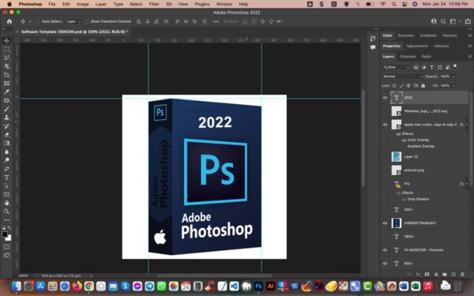
Task: Add a layer mask at panel bottom
Action: (427, 274)
